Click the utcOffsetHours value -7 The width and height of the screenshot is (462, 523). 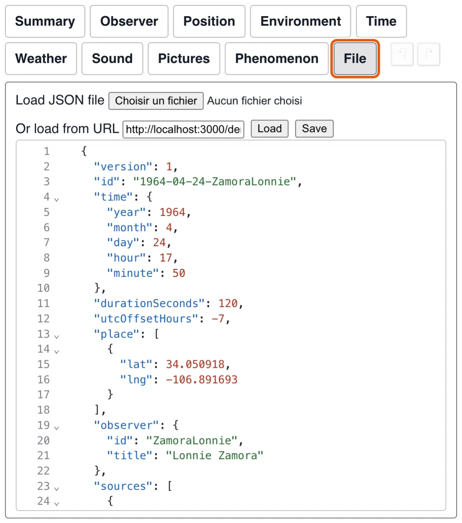218,319
